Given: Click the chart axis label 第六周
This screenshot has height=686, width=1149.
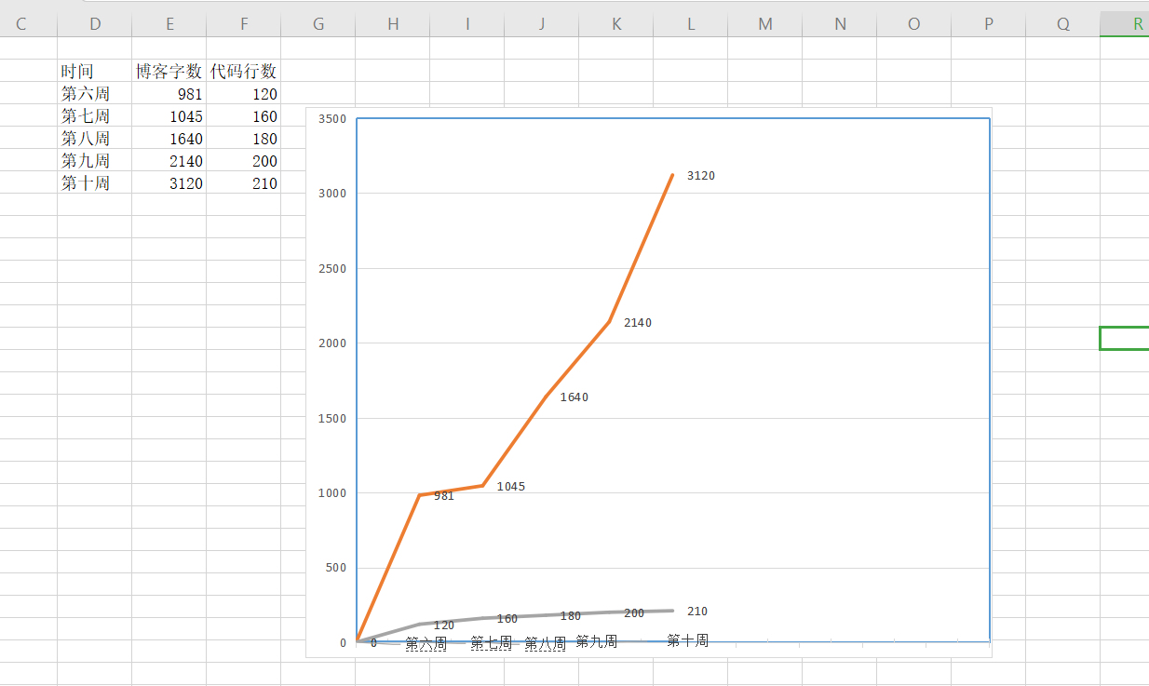Looking at the screenshot, I should pyautogui.click(x=426, y=643).
